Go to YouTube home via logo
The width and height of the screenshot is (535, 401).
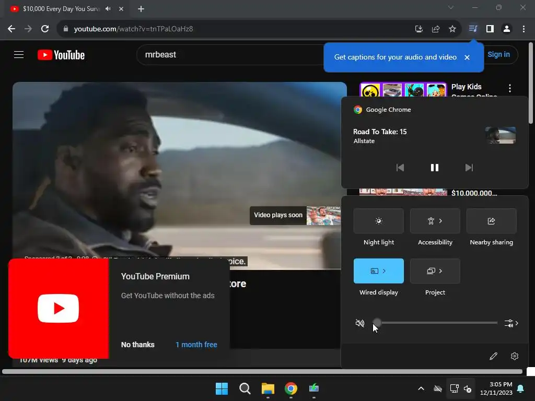tap(61, 55)
